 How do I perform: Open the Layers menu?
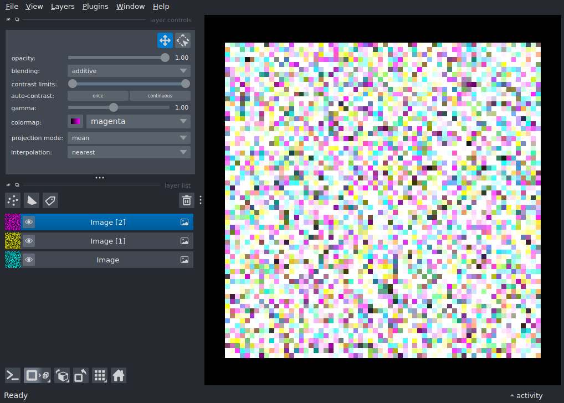click(x=62, y=6)
